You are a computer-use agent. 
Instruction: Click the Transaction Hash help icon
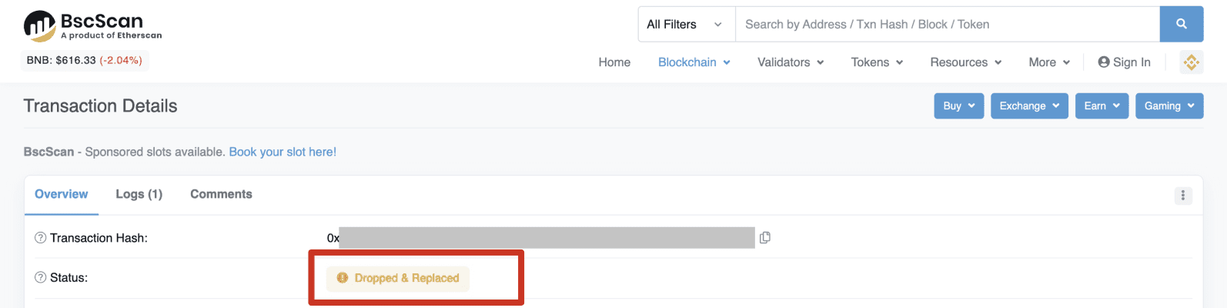point(40,238)
